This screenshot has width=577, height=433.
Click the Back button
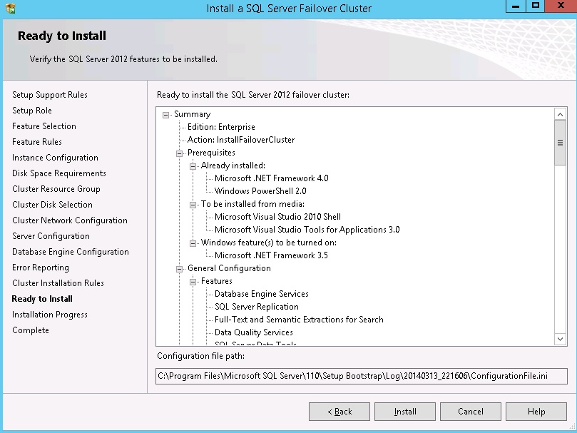[339, 412]
